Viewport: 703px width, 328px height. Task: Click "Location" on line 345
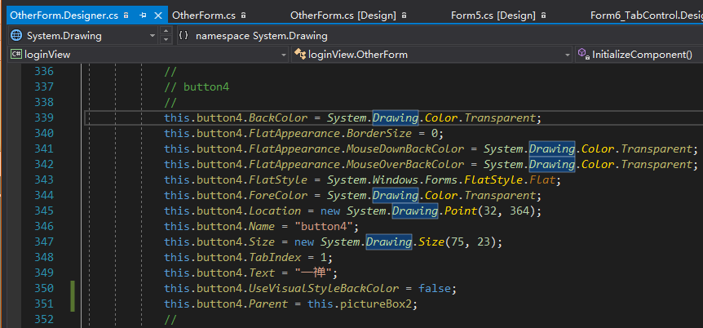pyautogui.click(x=275, y=211)
